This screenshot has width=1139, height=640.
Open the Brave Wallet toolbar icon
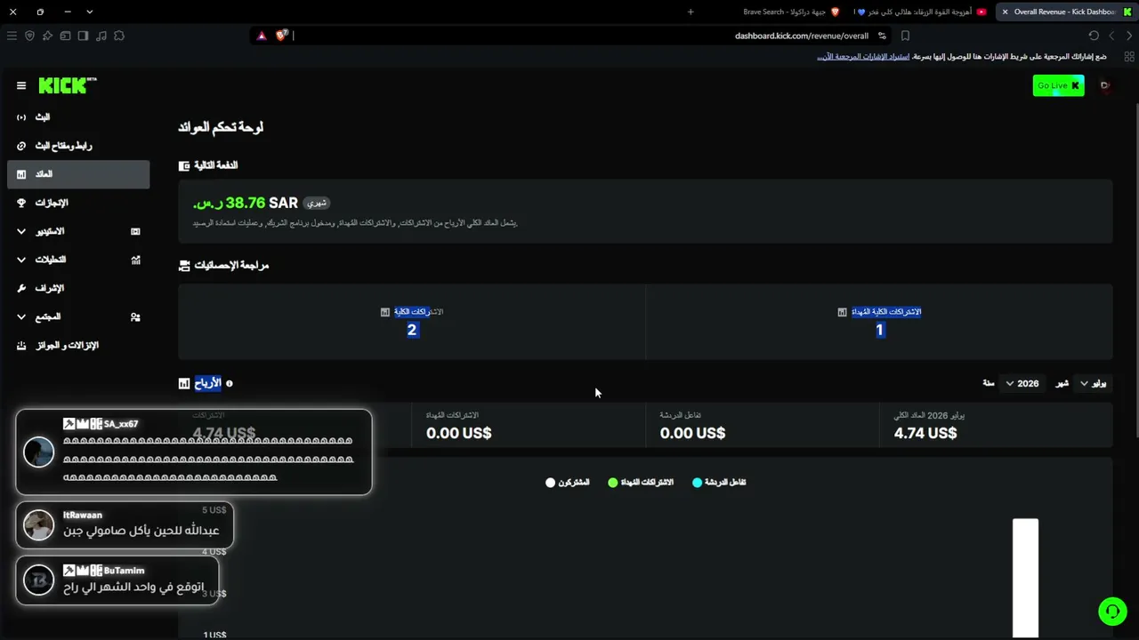coord(65,36)
